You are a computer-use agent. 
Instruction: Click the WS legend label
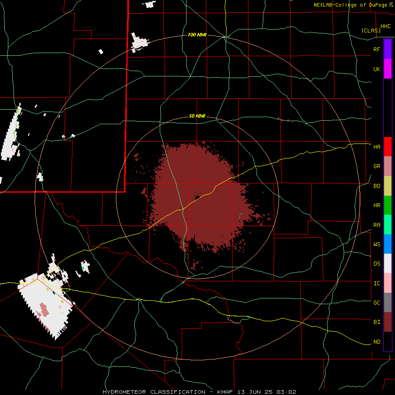[377, 244]
